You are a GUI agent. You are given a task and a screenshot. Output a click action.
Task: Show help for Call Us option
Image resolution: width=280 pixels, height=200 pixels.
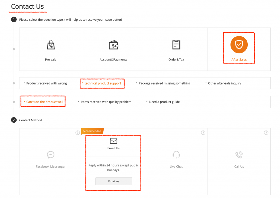[266, 133]
